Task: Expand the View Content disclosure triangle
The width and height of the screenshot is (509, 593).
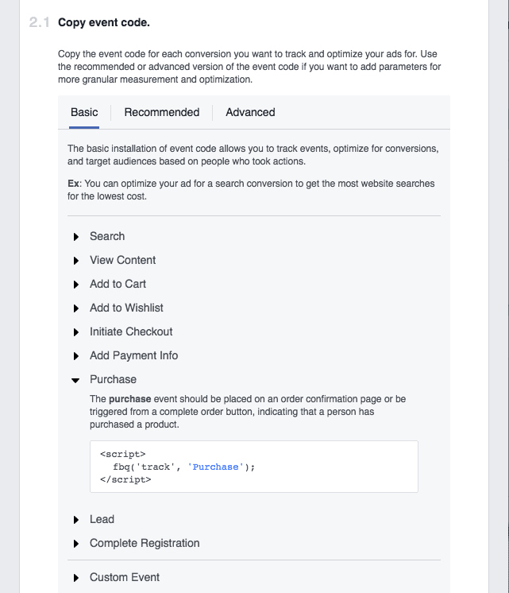Action: coord(76,261)
